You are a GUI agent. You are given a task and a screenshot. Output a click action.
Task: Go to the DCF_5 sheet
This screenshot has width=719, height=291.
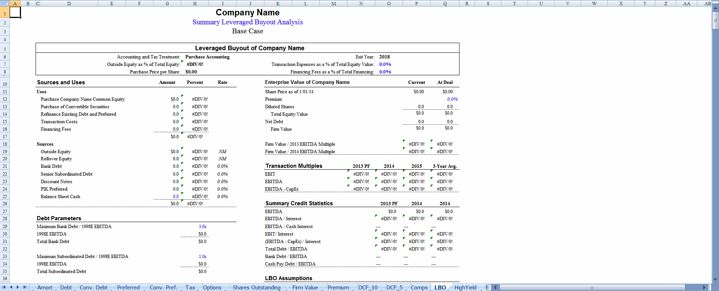click(x=394, y=288)
